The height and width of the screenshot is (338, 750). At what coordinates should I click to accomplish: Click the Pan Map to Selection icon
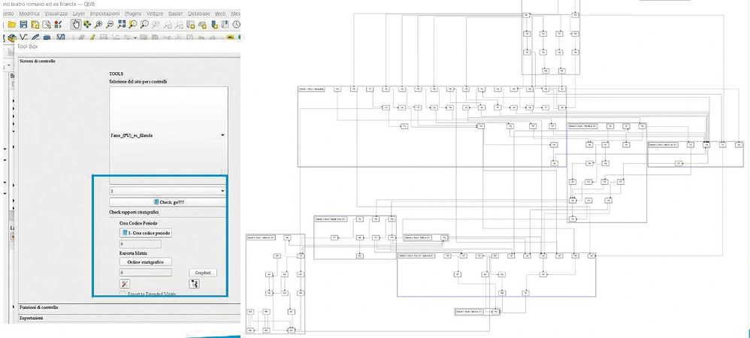tap(87, 25)
